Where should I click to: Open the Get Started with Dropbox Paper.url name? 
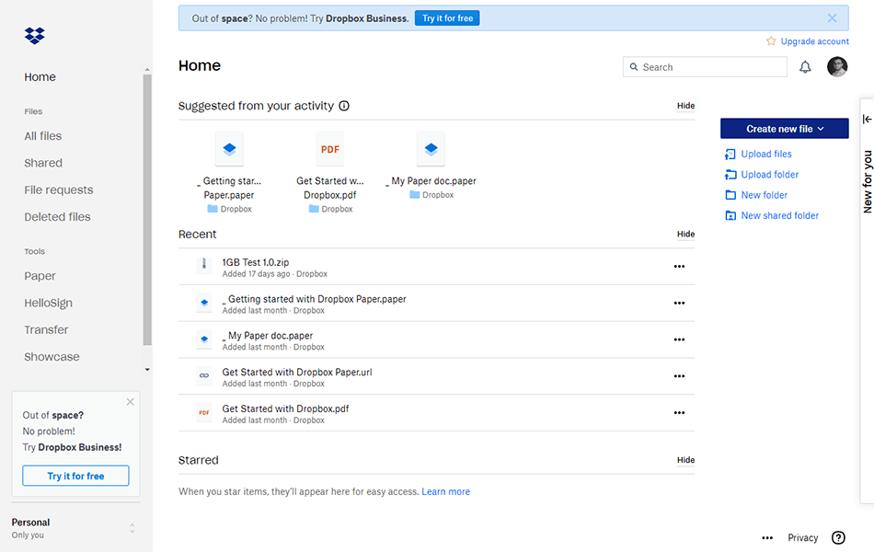point(297,372)
